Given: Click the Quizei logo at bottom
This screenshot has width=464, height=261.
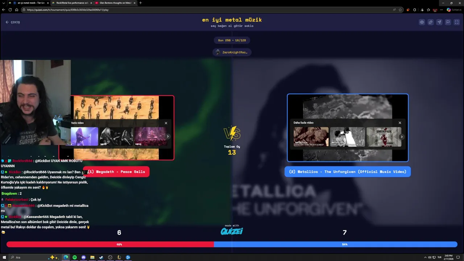Looking at the screenshot, I should click(232, 231).
